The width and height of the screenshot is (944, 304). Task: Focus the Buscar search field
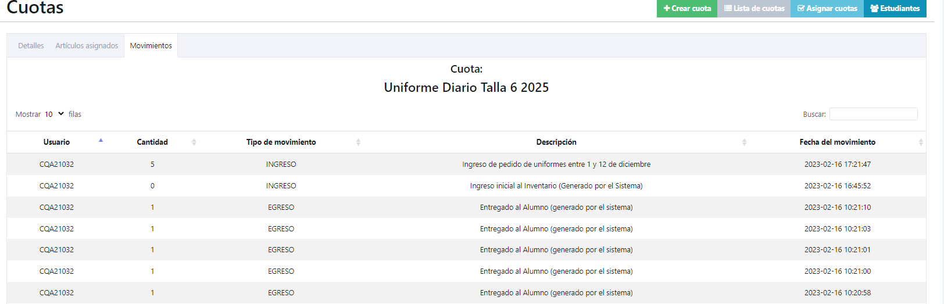874,114
